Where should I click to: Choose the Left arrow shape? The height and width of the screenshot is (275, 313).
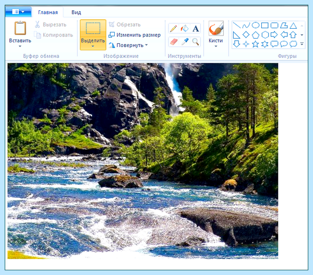pyautogui.click(x=284, y=35)
